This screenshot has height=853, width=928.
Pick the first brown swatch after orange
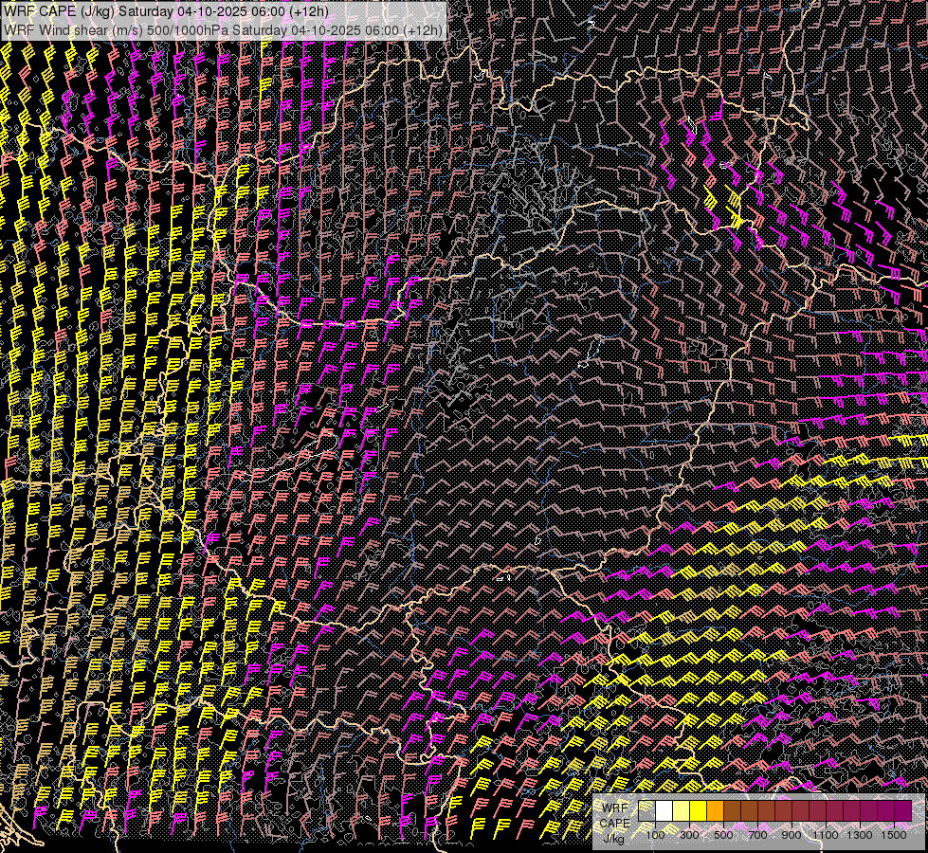(732, 811)
